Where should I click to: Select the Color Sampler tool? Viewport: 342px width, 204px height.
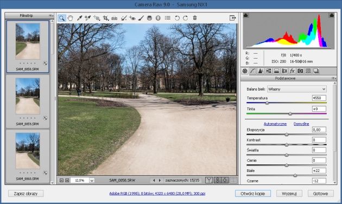point(88,18)
